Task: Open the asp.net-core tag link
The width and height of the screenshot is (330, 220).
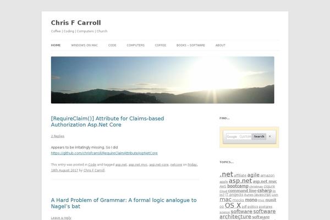Action: 159,164
